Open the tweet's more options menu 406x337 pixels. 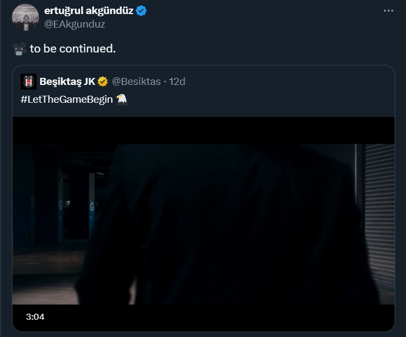(389, 11)
